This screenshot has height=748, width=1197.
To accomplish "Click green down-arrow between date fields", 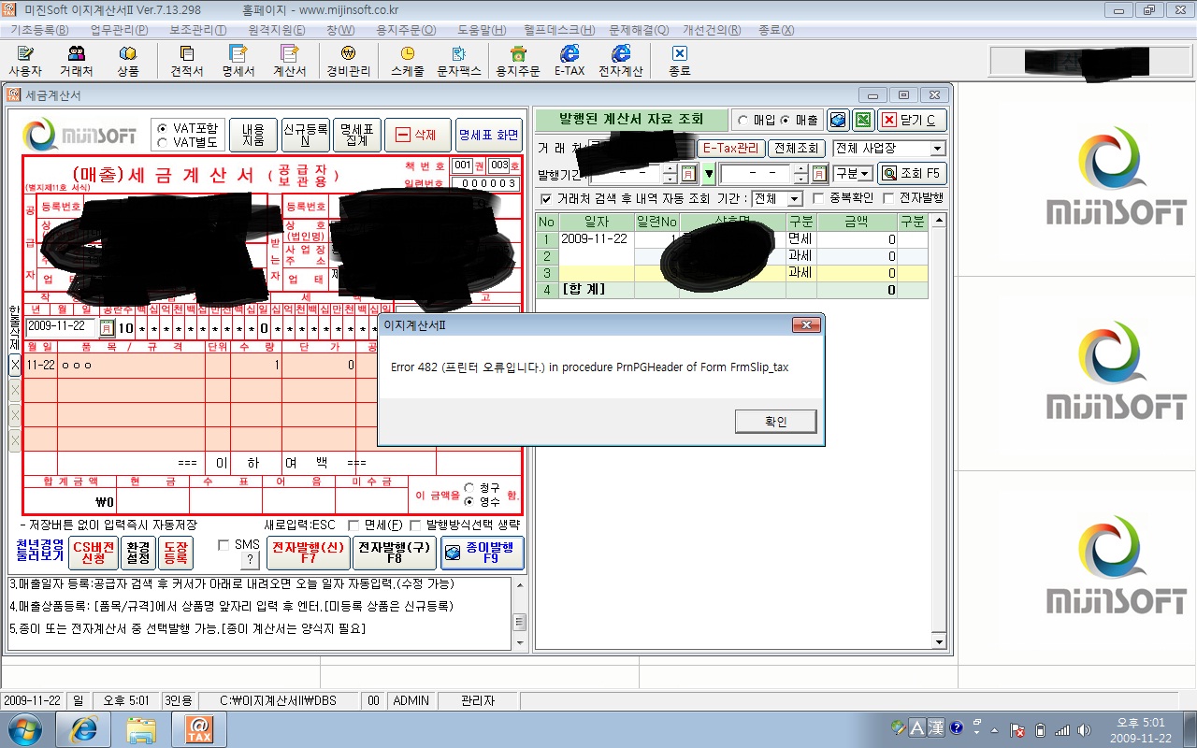I will pyautogui.click(x=708, y=174).
